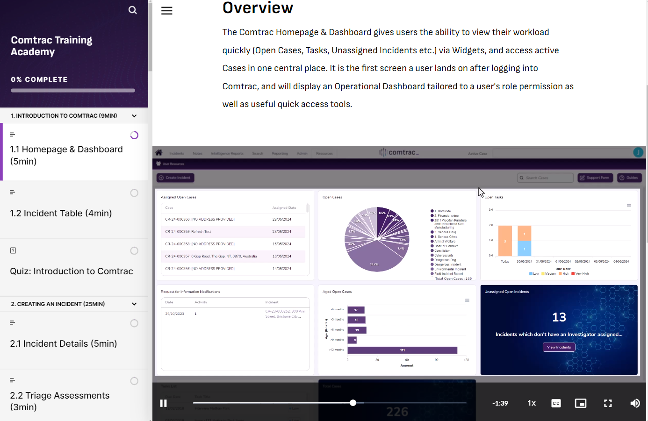
Task: Enter fullscreen video mode
Action: 608,403
